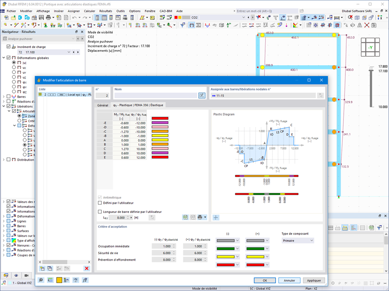Toggle 'Incrément de charge' checkbox
Viewport: 389px width, 291px height.
9,47
